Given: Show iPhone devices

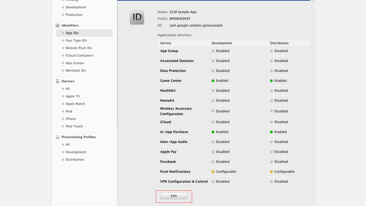Looking at the screenshot, I should pyautogui.click(x=71, y=119).
